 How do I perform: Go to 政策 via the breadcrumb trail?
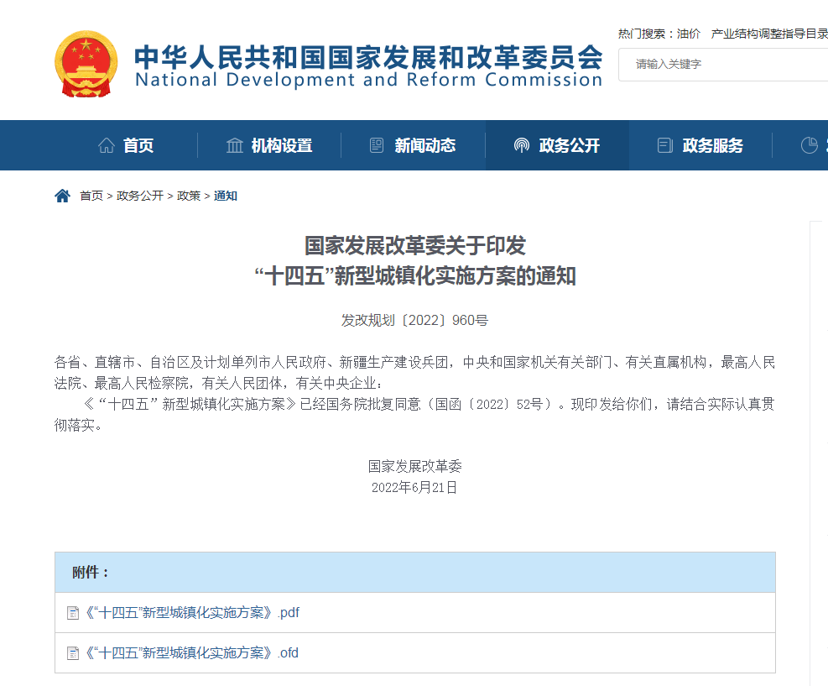pyautogui.click(x=189, y=196)
